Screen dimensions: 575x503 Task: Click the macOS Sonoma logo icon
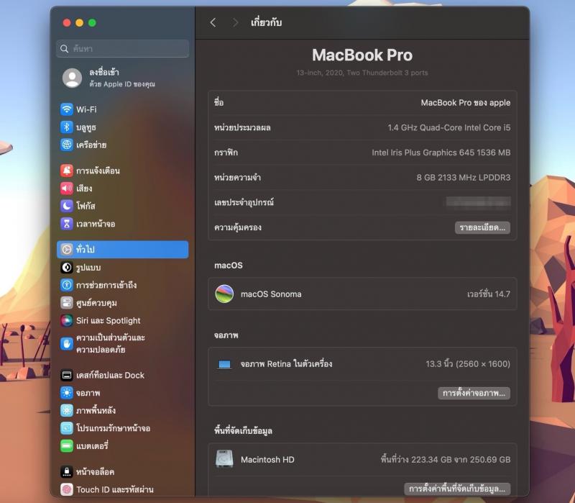224,294
